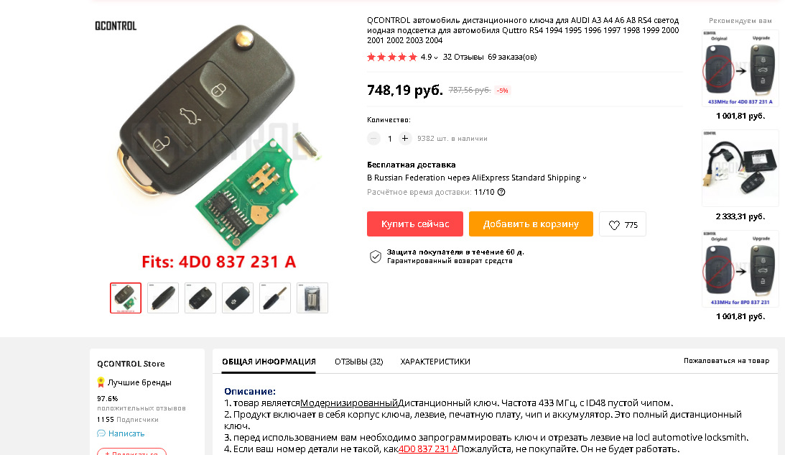Click the five-star rating icons
The height and width of the screenshot is (455, 785).
point(392,57)
